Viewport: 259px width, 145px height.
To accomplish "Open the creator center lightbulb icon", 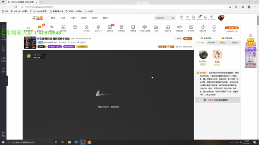I will [211, 17].
